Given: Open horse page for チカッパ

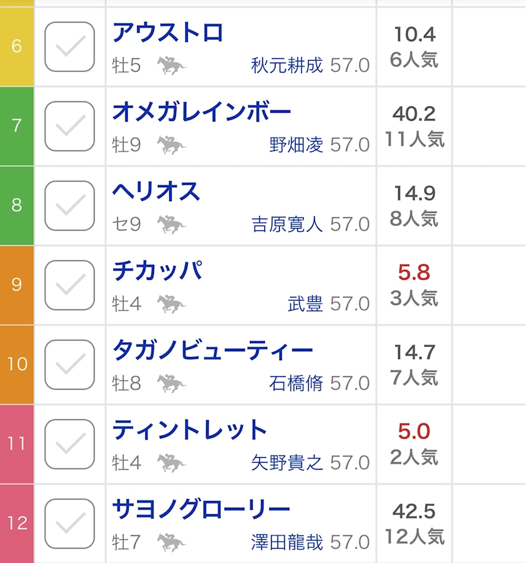Looking at the screenshot, I should [157, 271].
